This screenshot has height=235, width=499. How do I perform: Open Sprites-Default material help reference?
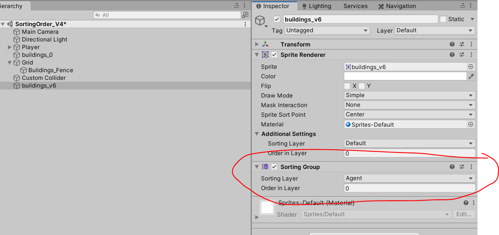pos(466,203)
